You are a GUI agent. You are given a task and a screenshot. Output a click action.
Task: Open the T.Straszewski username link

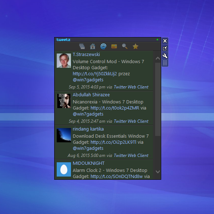pos(86,55)
